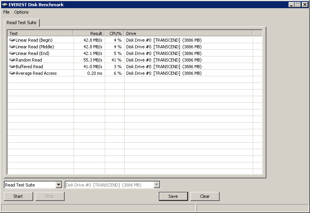Click the disk icon beside Buffered Read

point(12,67)
